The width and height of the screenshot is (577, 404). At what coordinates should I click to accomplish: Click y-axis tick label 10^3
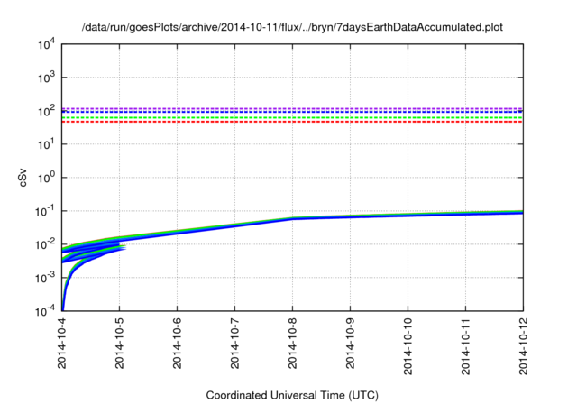46,78
